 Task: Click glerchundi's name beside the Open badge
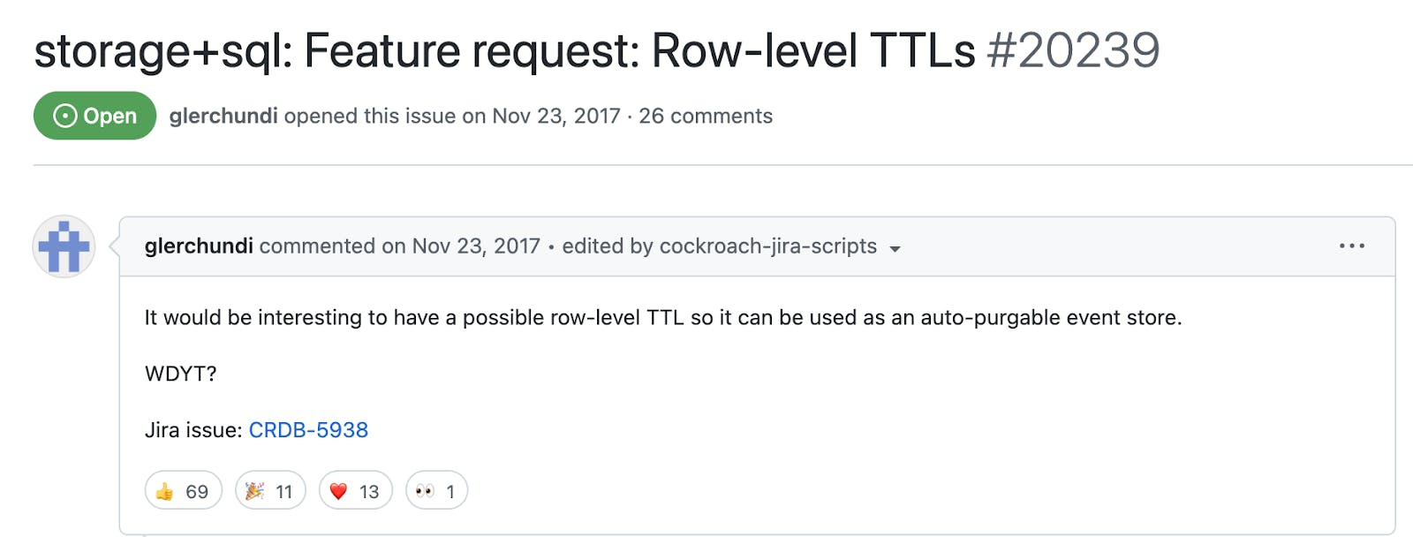(223, 116)
